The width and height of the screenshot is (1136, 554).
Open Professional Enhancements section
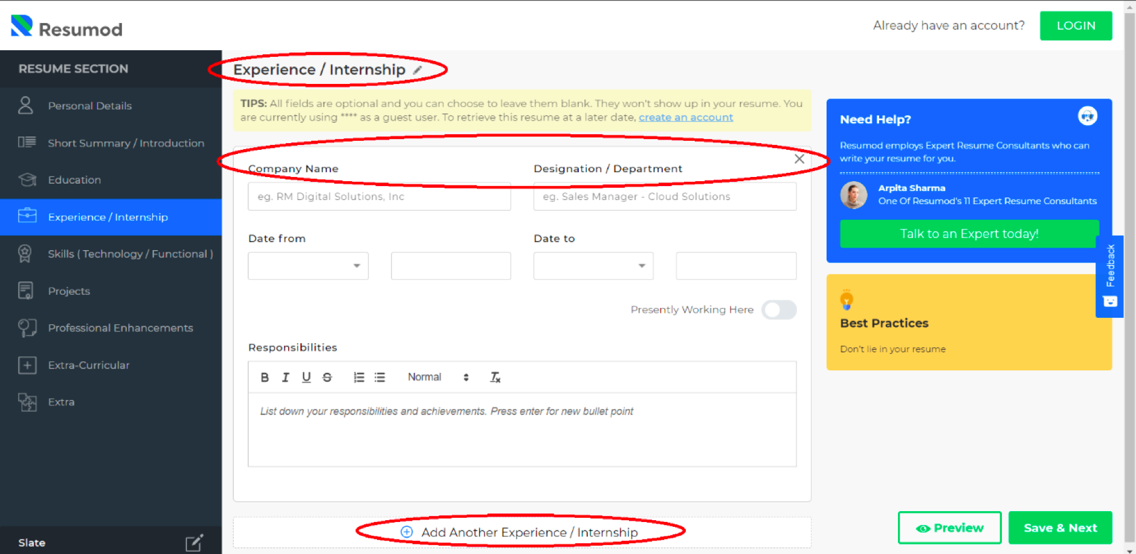pyautogui.click(x=111, y=327)
